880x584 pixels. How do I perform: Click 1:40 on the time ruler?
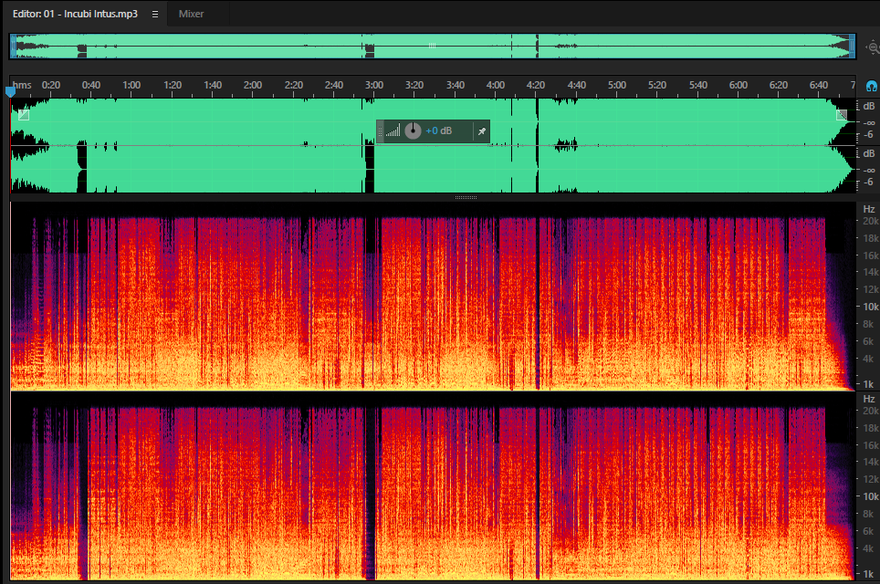213,85
